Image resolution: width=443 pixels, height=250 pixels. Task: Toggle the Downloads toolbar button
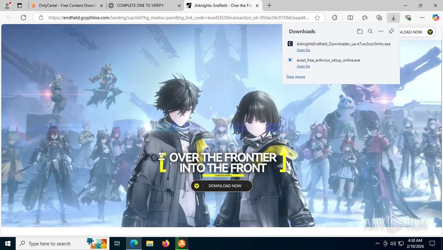click(x=393, y=18)
